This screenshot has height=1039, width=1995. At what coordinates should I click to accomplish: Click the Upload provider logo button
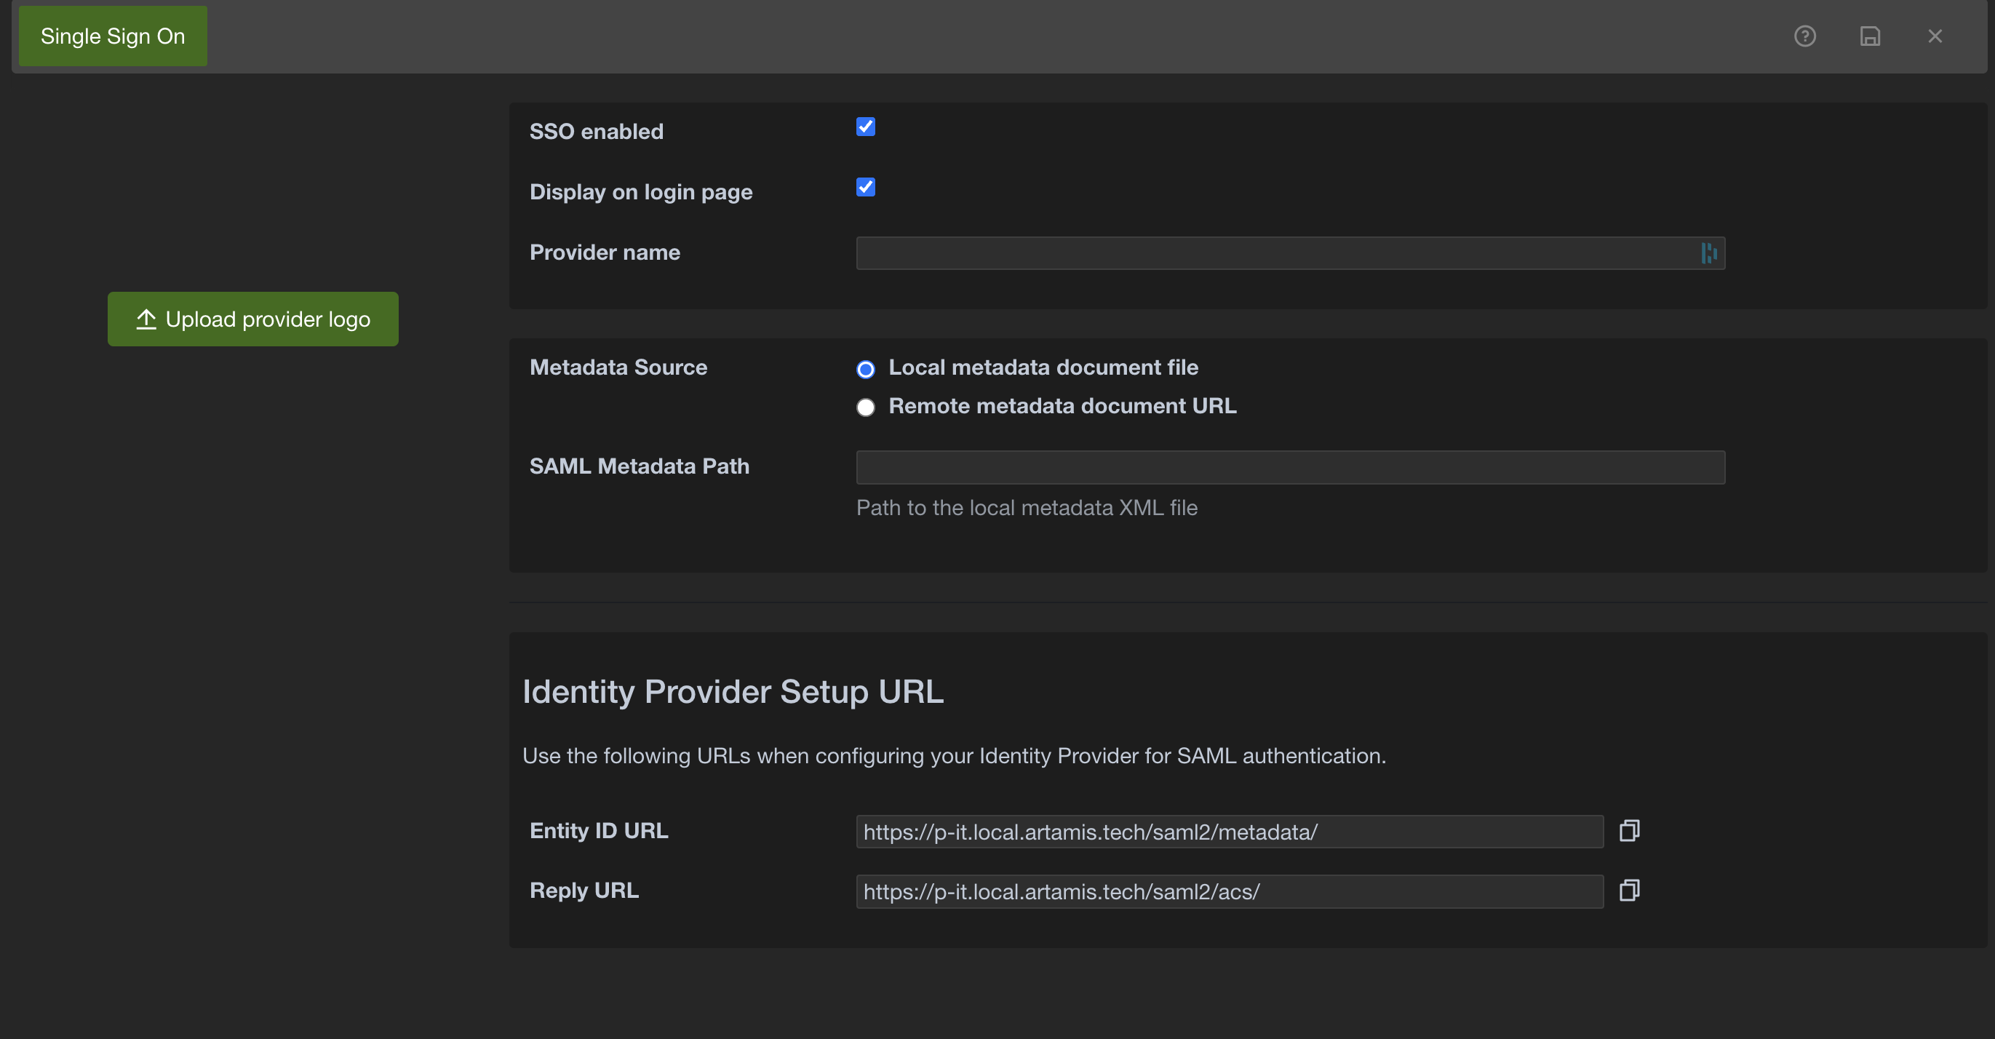[x=253, y=319]
